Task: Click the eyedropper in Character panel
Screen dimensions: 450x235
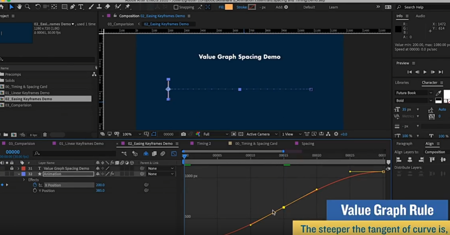Action: pyautogui.click(x=438, y=93)
